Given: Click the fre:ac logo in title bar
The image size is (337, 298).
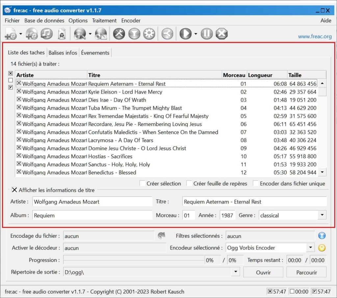Looking at the screenshot, I should [8, 10].
